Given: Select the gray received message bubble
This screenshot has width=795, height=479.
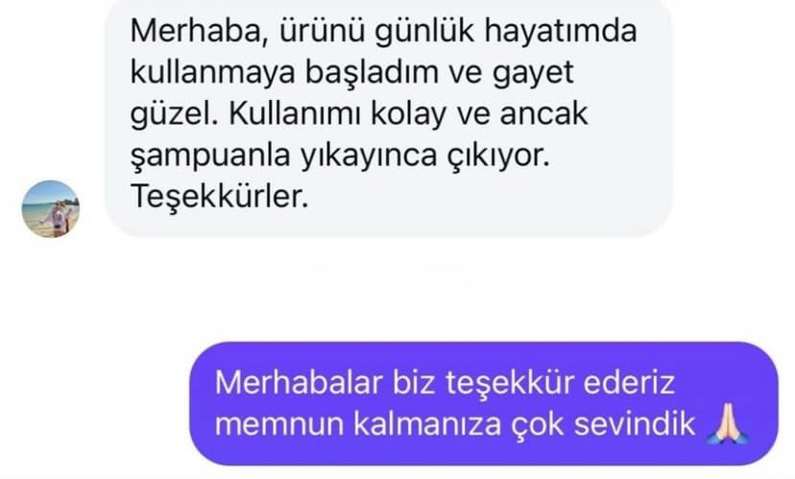Looking at the screenshot, I should [x=389, y=118].
